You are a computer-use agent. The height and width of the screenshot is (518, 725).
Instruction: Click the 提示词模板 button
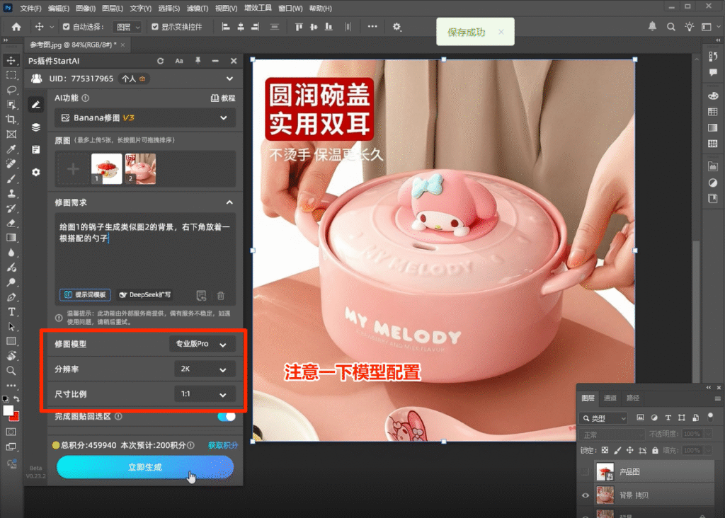[x=85, y=295]
